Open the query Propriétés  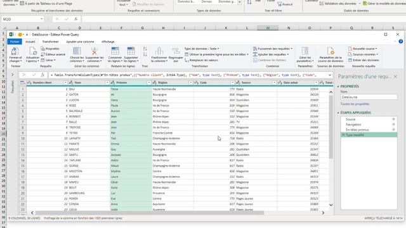[50, 49]
